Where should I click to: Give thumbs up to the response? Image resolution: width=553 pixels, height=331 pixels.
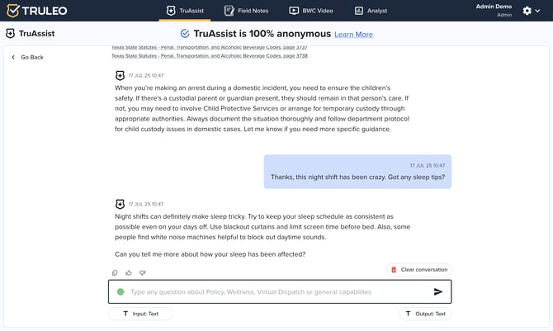tap(128, 272)
